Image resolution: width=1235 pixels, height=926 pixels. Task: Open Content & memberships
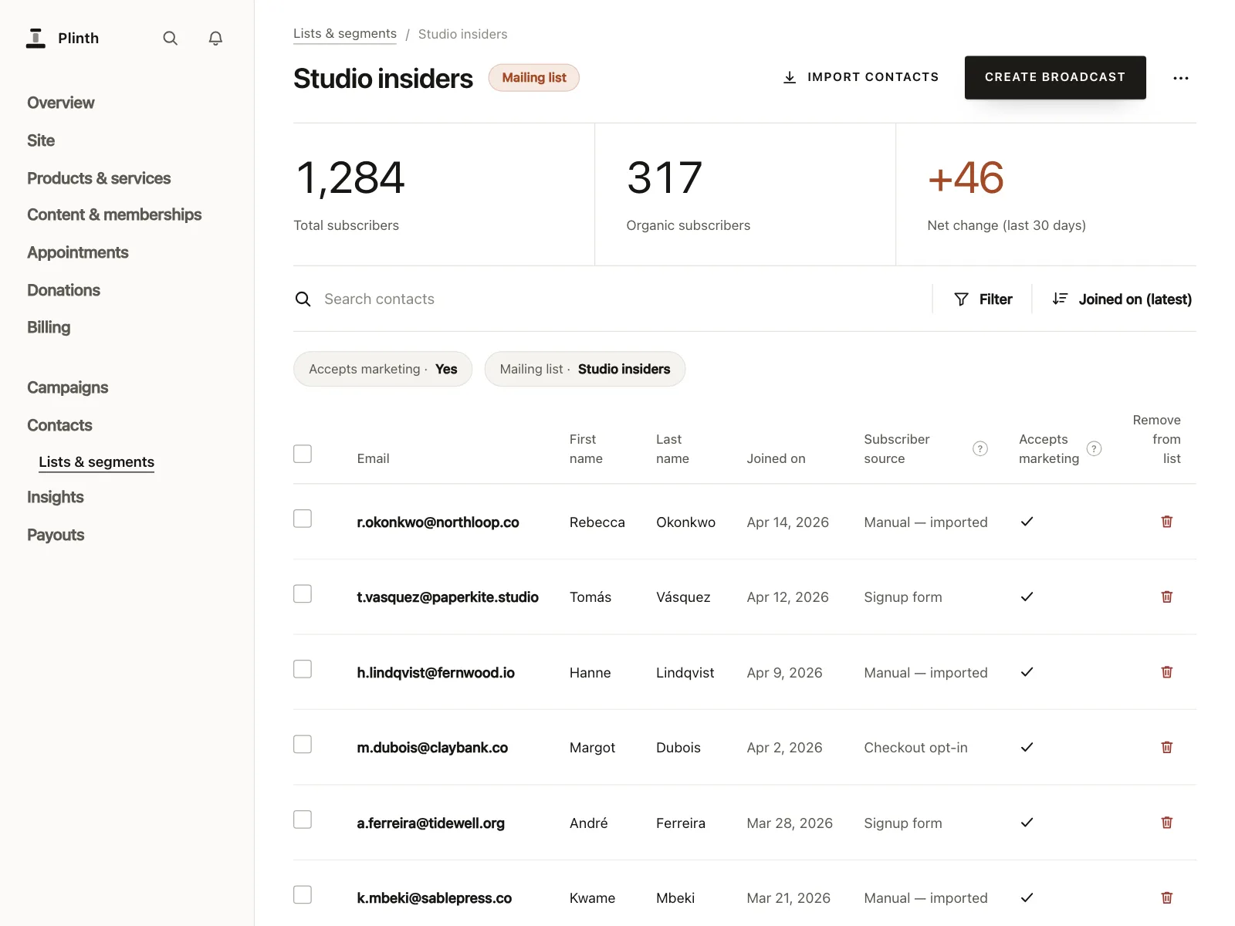pyautogui.click(x=114, y=215)
